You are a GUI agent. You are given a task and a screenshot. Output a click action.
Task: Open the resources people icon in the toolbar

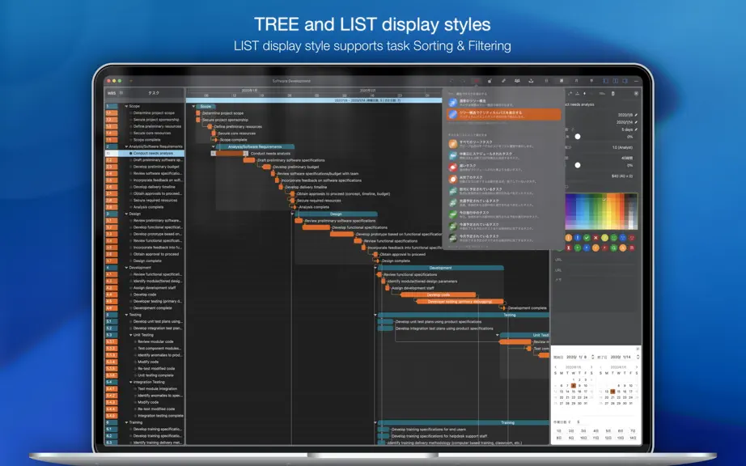coord(517,81)
